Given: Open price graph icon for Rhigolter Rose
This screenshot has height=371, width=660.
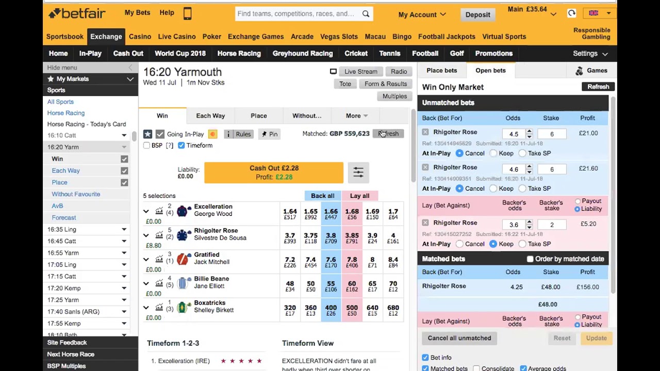Looking at the screenshot, I should [x=159, y=235].
